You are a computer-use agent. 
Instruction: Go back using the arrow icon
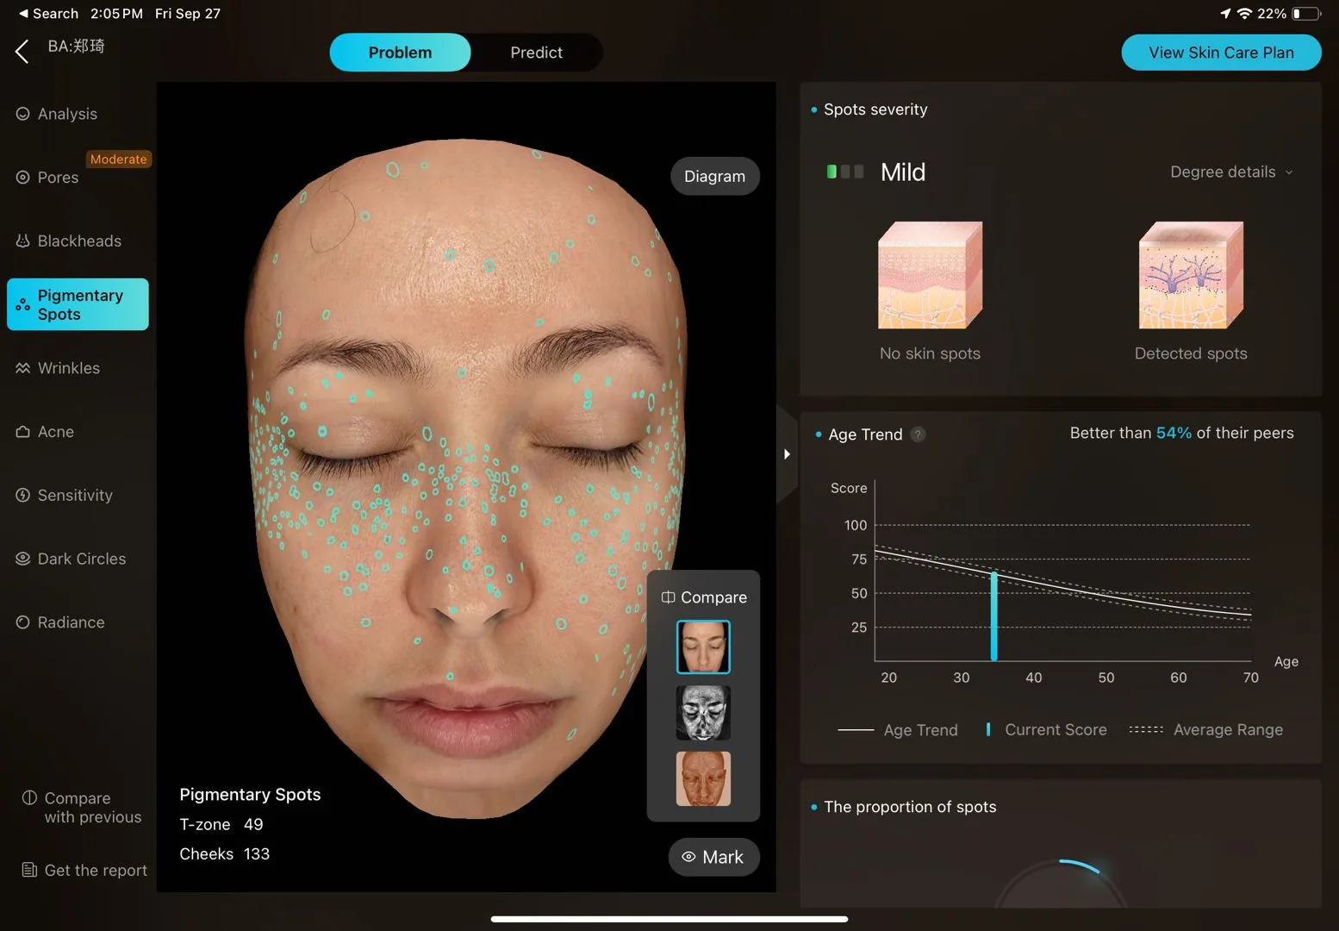(22, 52)
